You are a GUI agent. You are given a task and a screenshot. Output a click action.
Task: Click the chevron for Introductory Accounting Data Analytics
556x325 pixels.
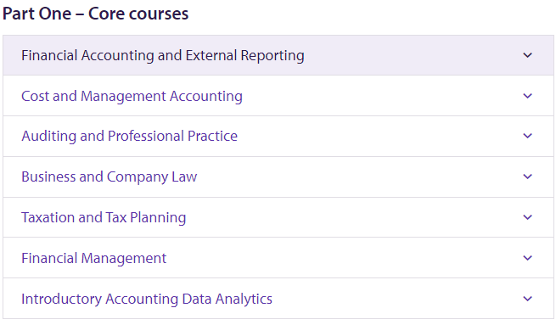527,299
